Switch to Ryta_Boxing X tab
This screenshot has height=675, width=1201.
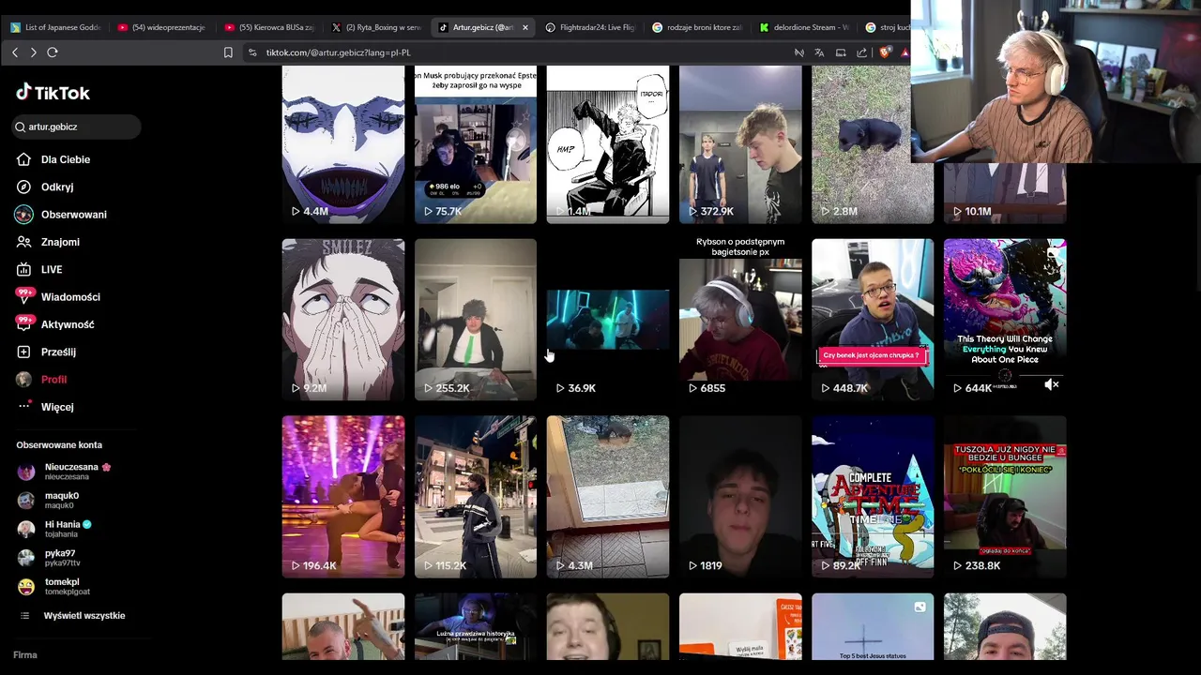(x=376, y=27)
